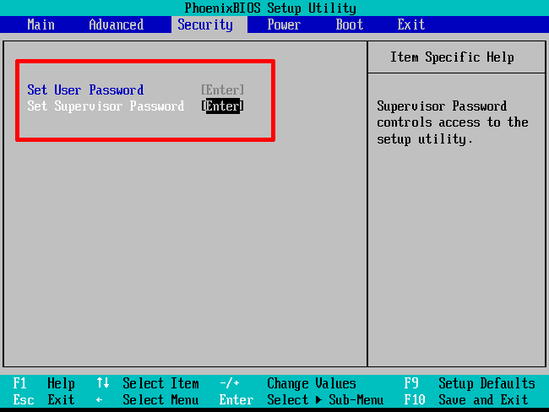549x412 pixels.
Task: Open the Boot tab
Action: click(x=350, y=24)
